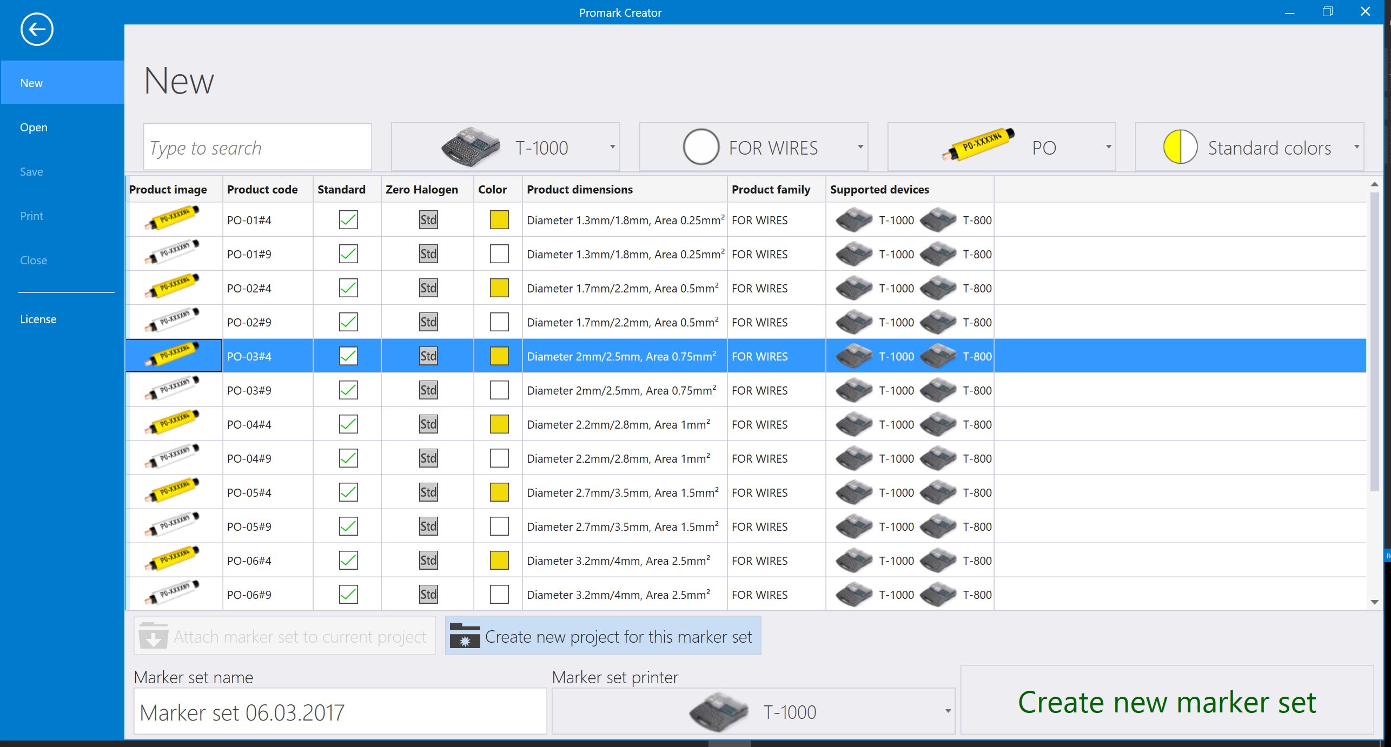Viewport: 1391px width, 747px height.
Task: Click PO marker image in product family filter
Action: (x=978, y=144)
